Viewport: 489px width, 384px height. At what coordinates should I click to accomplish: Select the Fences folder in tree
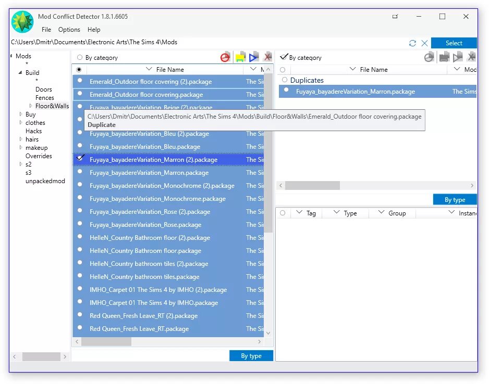[x=45, y=98]
